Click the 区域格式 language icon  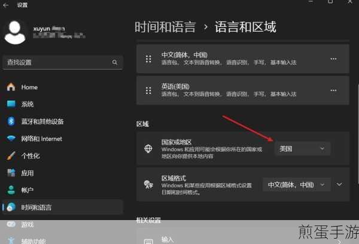(148, 184)
